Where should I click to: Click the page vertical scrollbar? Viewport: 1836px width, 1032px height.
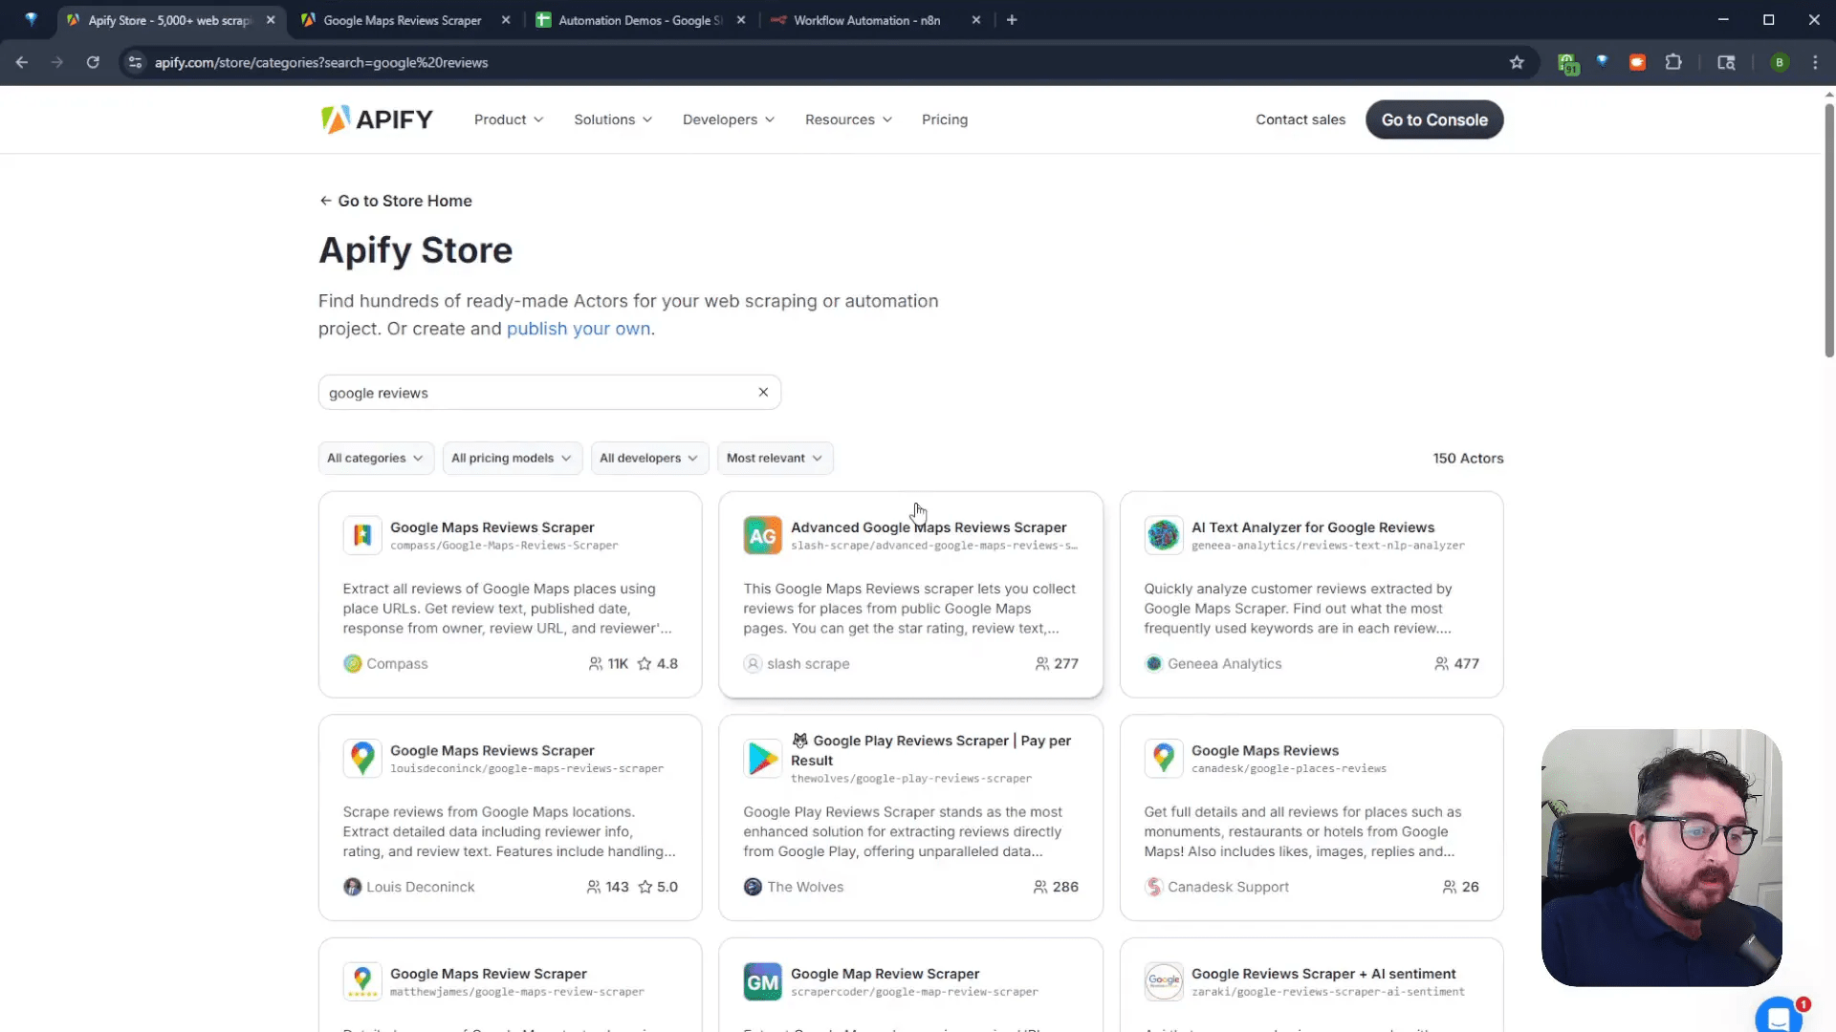point(1828,229)
